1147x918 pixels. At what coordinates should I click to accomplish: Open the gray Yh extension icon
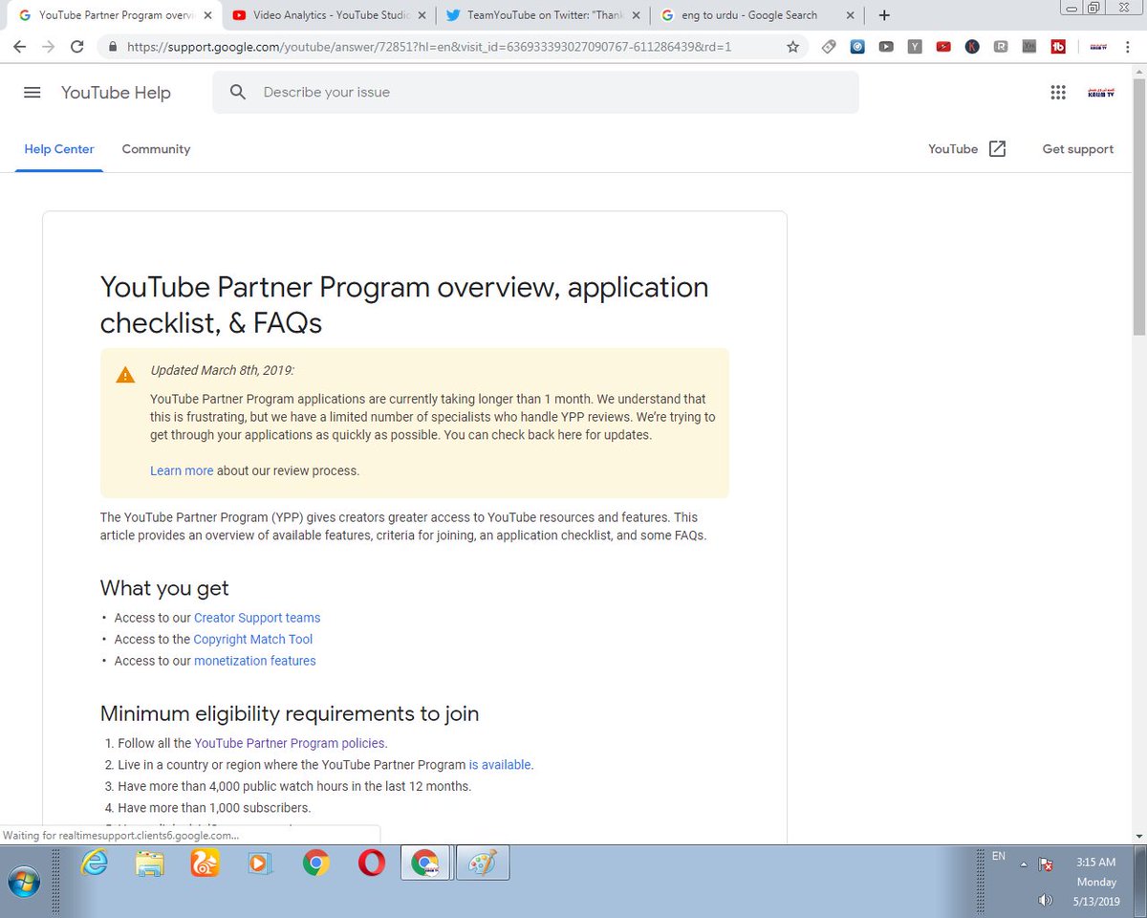pyautogui.click(x=1028, y=46)
